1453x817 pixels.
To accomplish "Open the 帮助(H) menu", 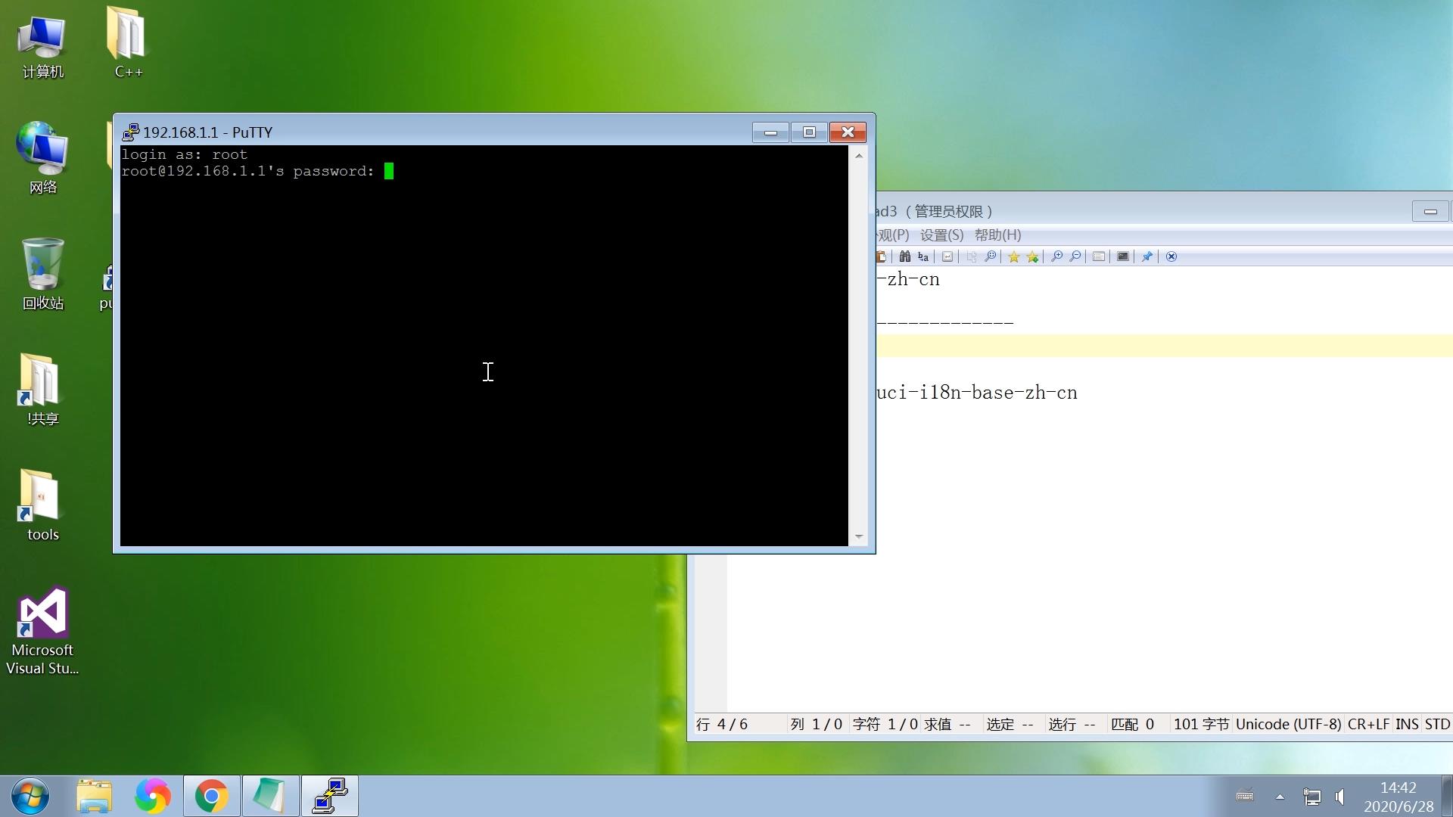I will (x=997, y=235).
